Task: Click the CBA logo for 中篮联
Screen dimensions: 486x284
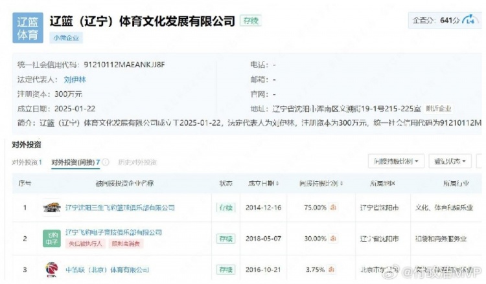Action: 51,269
